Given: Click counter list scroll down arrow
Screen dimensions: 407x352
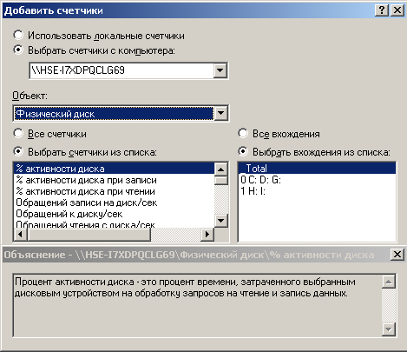Looking at the screenshot, I should (221, 221).
